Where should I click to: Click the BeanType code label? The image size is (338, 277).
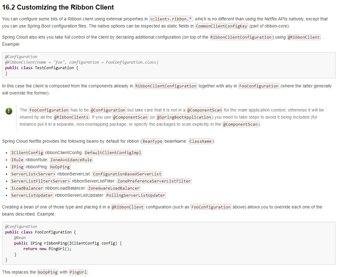coord(152,141)
